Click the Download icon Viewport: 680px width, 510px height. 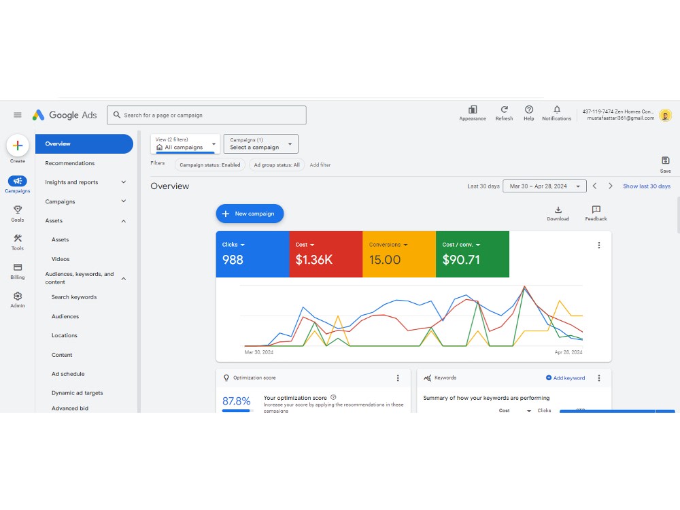[558, 210]
